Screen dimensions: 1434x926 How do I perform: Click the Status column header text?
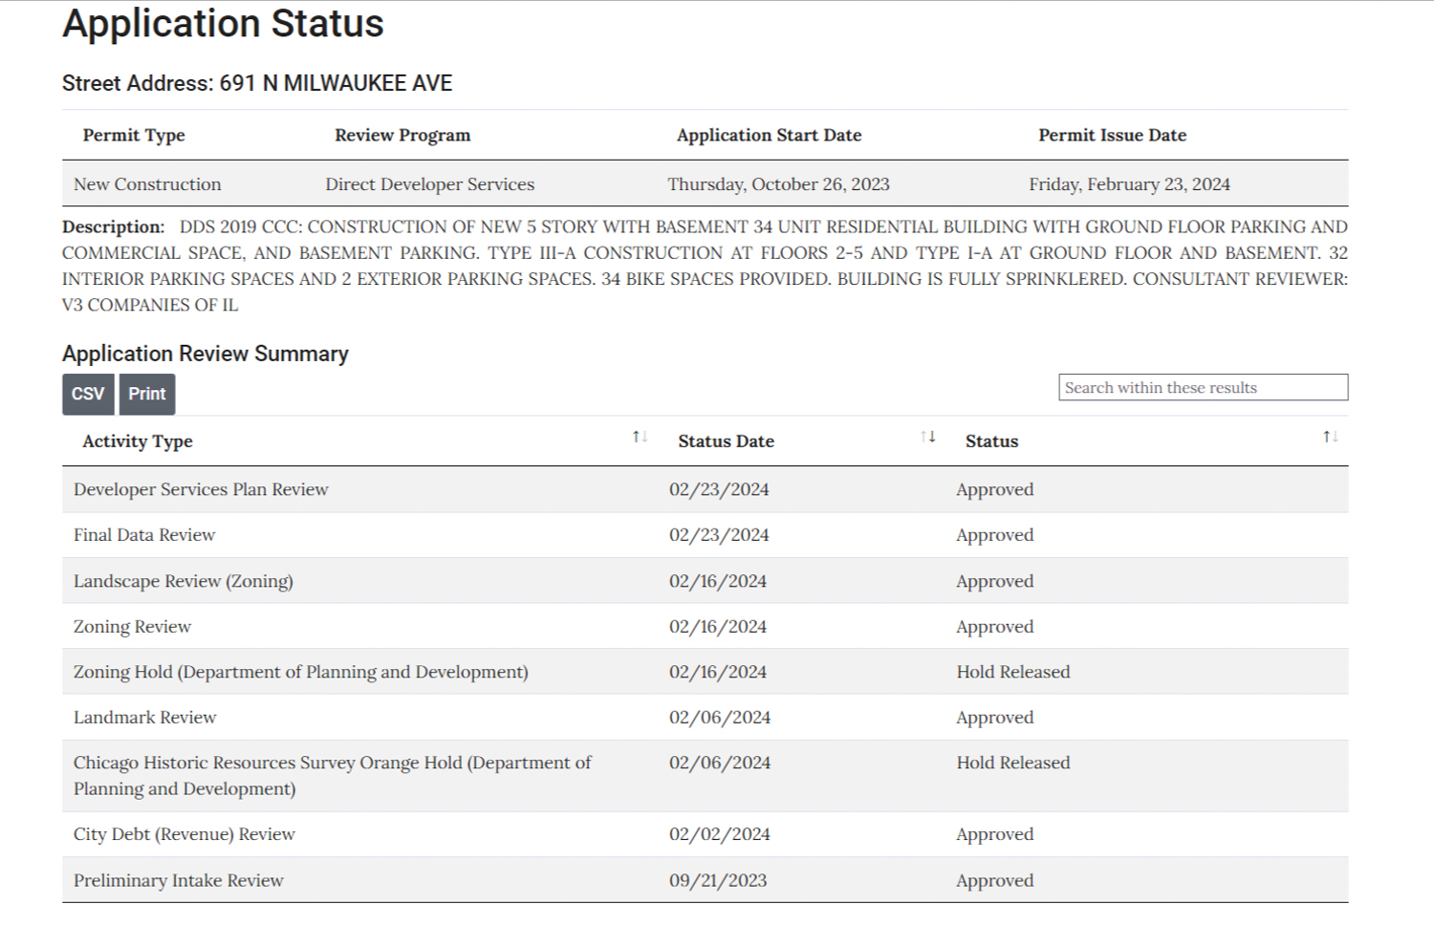pos(991,441)
